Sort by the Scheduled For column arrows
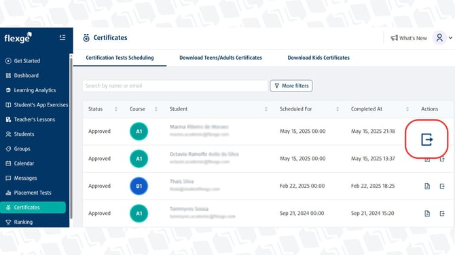Image resolution: width=455 pixels, height=255 pixels. [338, 109]
